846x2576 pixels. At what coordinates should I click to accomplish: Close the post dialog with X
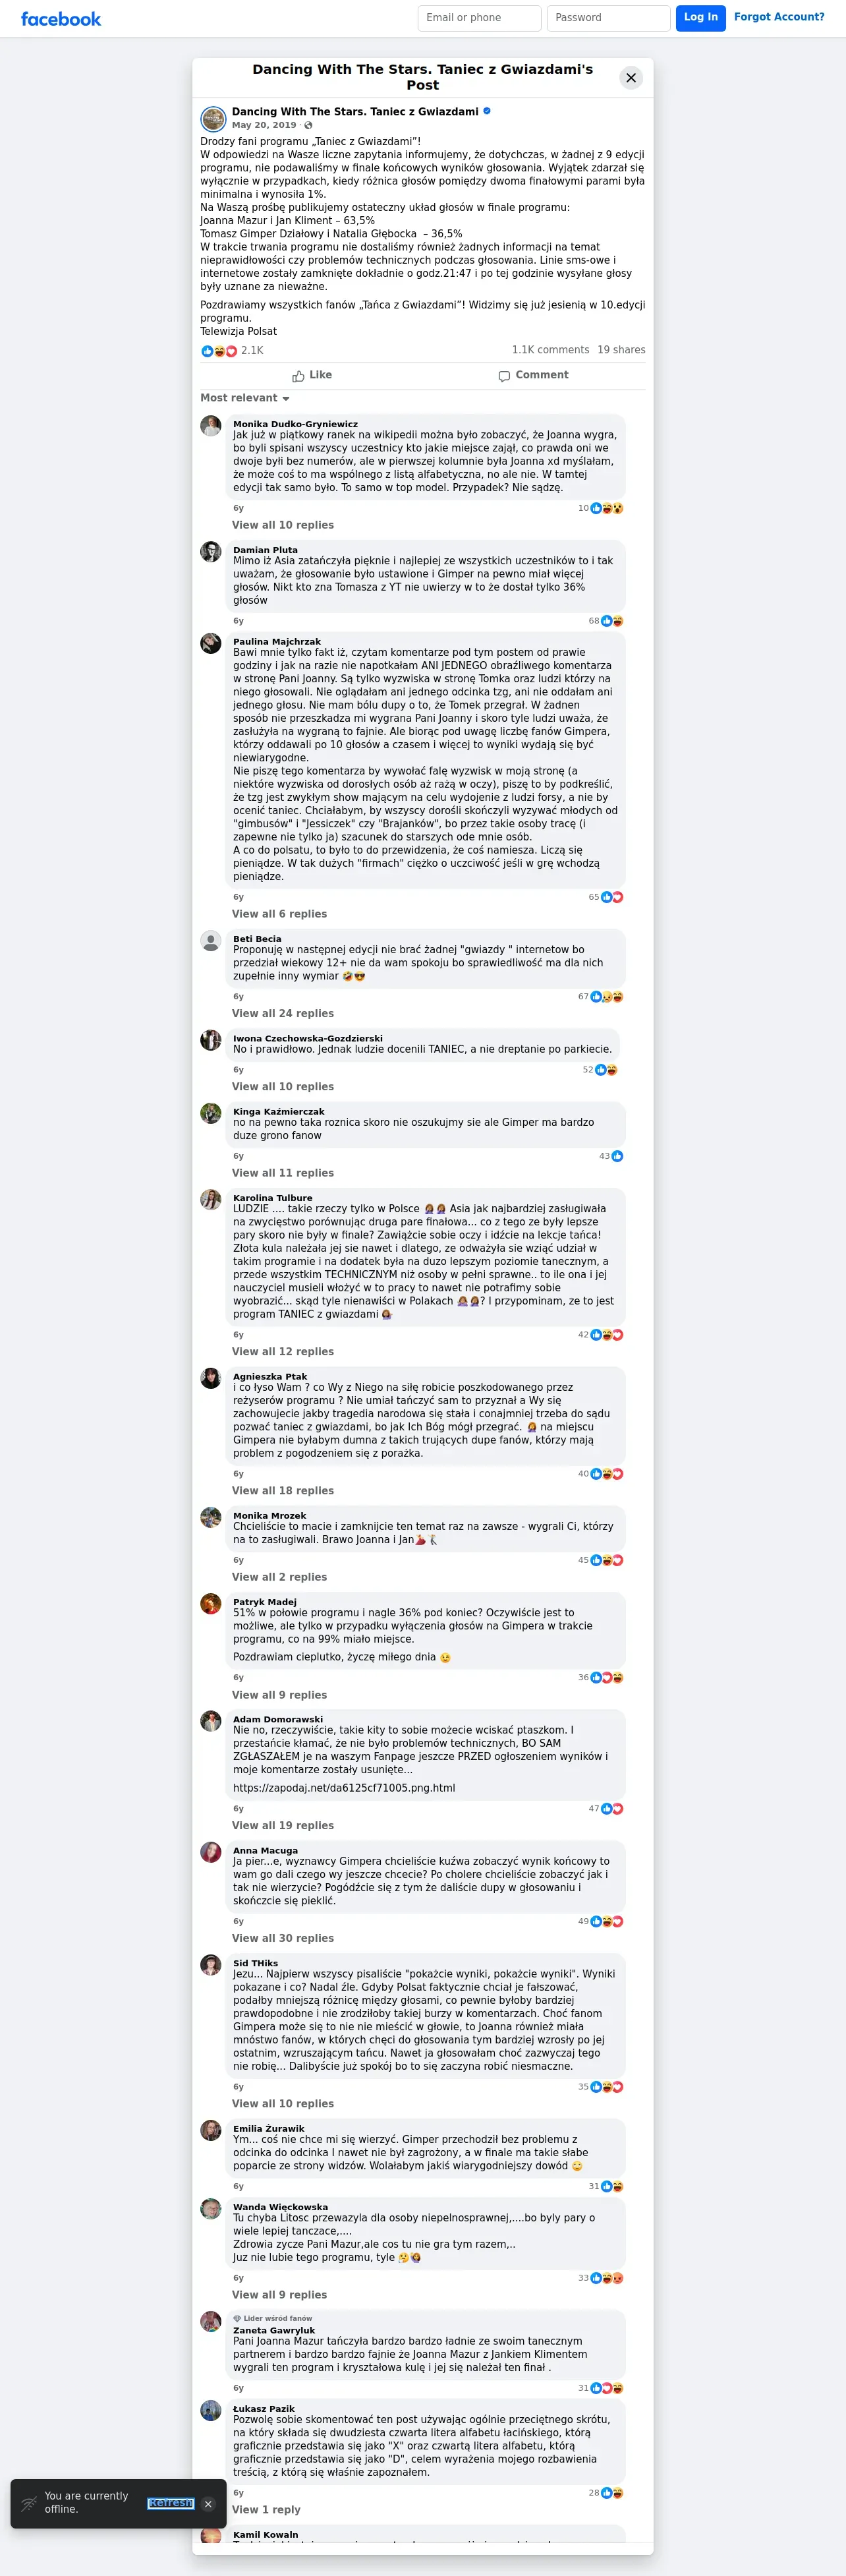[x=631, y=77]
